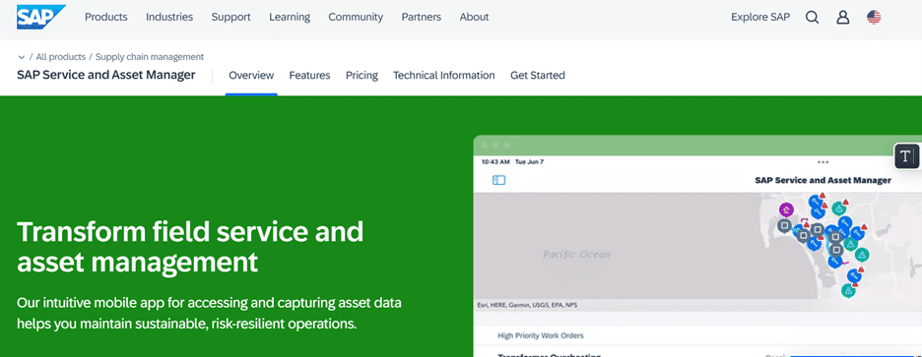Viewport: 922px width, 357px height.
Task: Select the US flag country selector
Action: click(874, 17)
